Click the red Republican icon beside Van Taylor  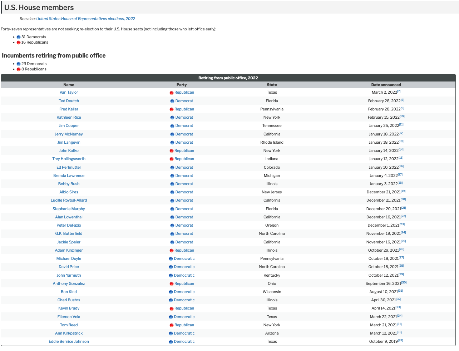coord(172,93)
